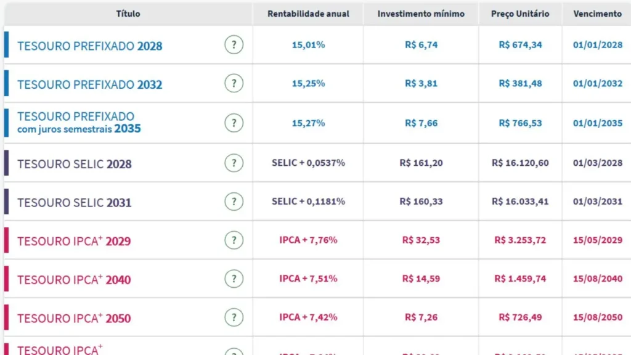This screenshot has width=631, height=355.
Task: Click the help icon for Tesouro Prefixado 2028
Action: (234, 45)
